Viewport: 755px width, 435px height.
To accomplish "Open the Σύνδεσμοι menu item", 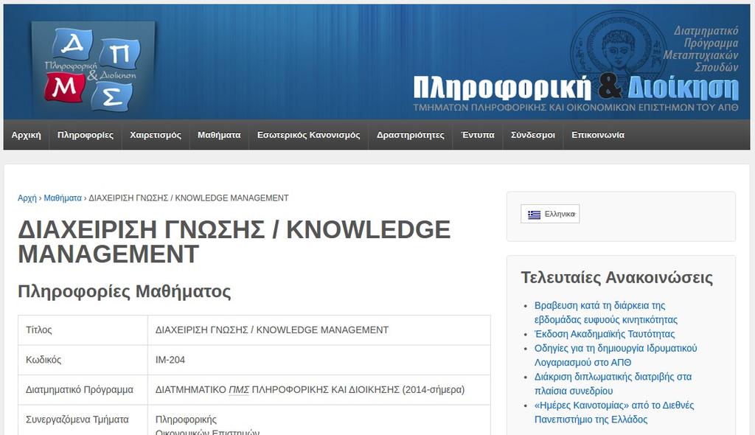I will click(x=533, y=135).
